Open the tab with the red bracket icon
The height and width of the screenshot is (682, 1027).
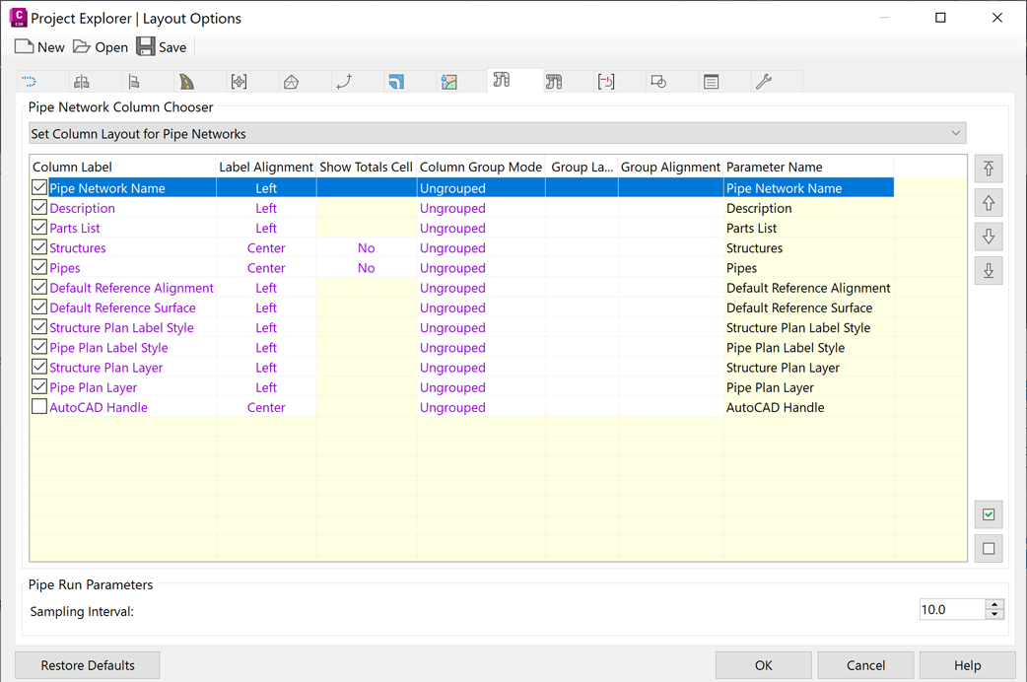point(606,82)
